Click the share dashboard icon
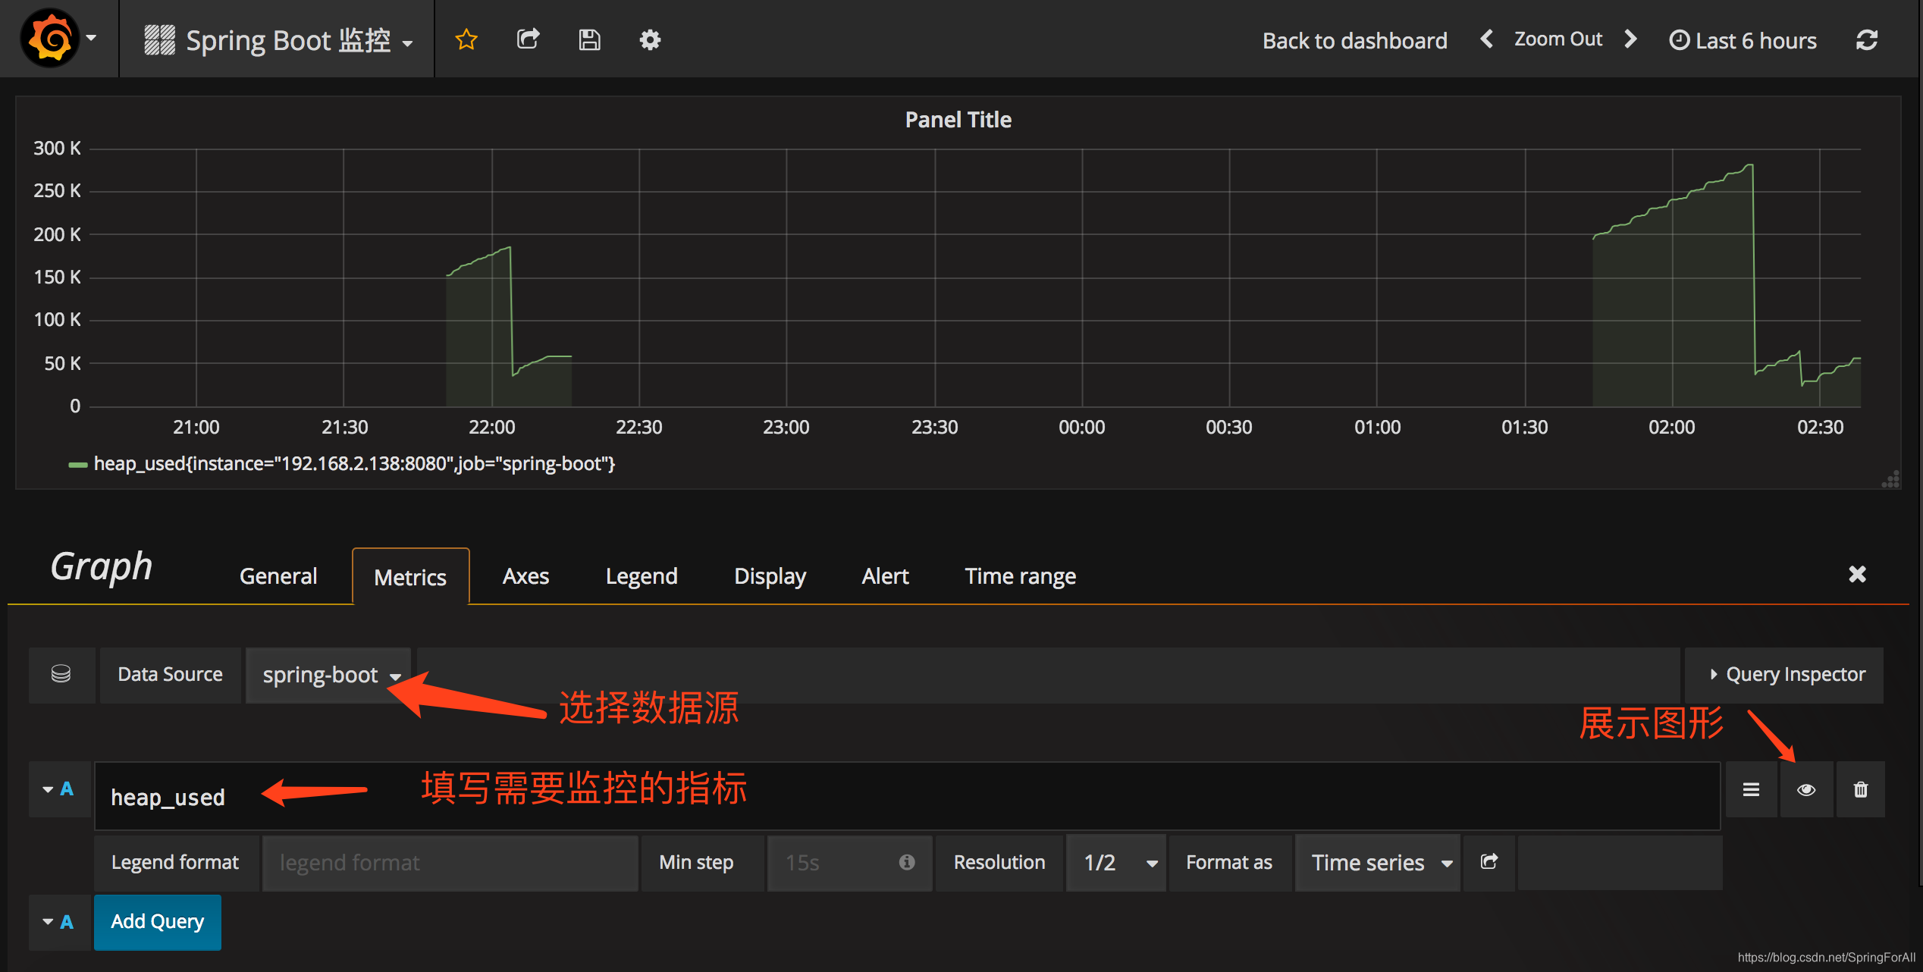The image size is (1923, 972). pyautogui.click(x=528, y=39)
